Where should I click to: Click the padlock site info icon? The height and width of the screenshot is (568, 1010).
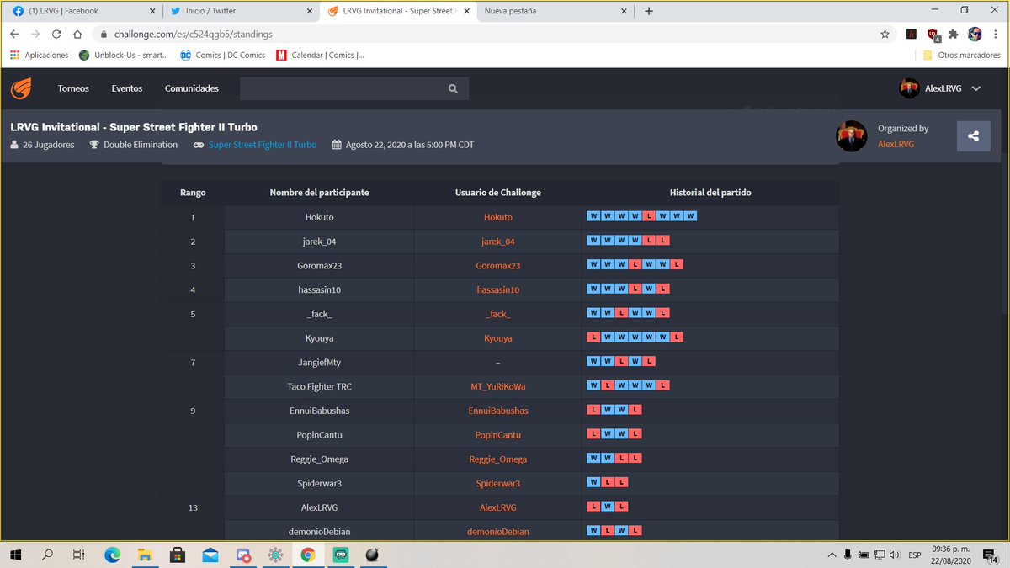[104, 35]
